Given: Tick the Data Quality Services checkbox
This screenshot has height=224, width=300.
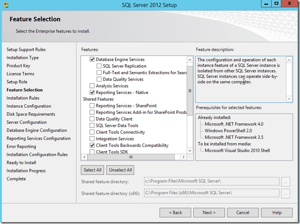Looking at the screenshot, I should [x=99, y=79].
